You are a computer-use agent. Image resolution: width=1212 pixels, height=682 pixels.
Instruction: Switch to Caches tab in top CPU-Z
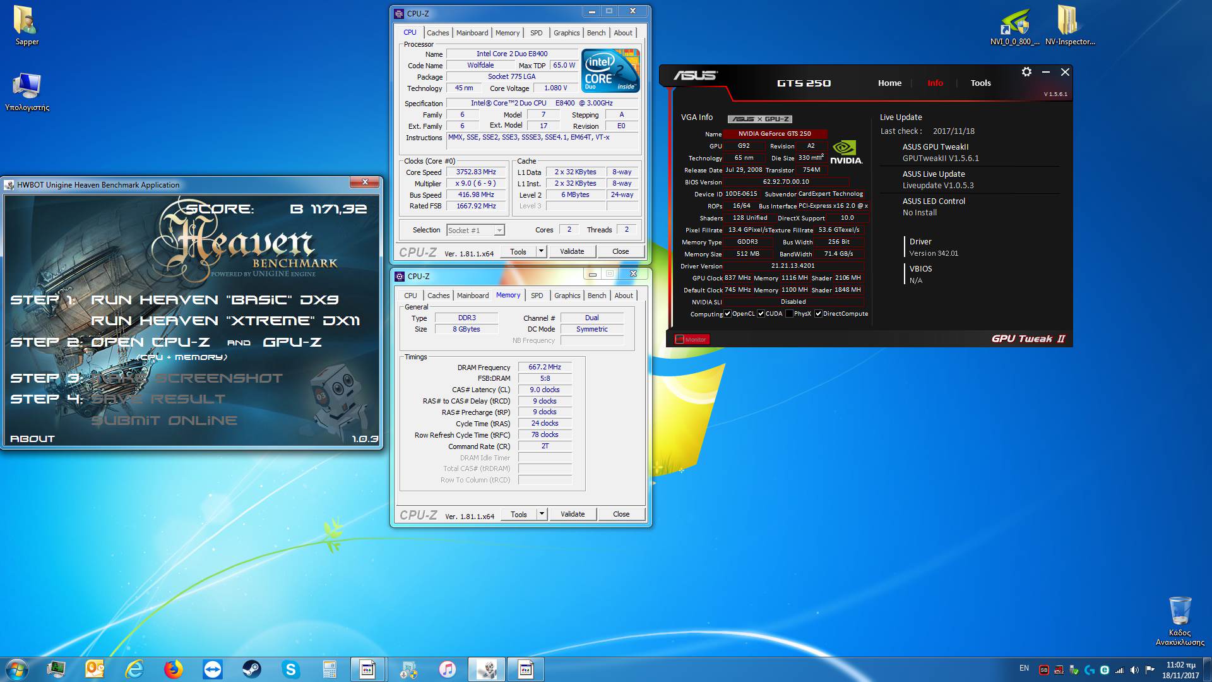click(437, 33)
